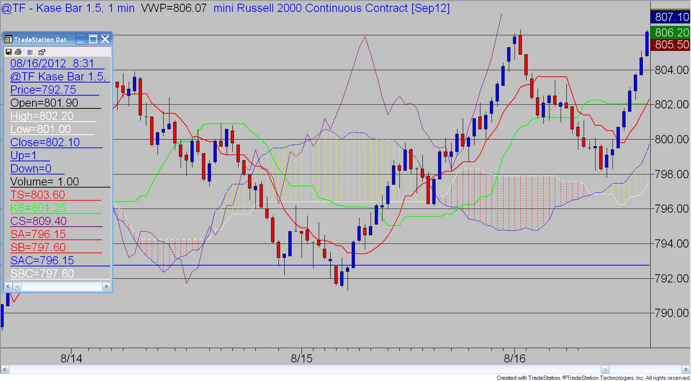Click the 798.00 price axis label
Viewport: 691px width, 381px height.
point(672,174)
